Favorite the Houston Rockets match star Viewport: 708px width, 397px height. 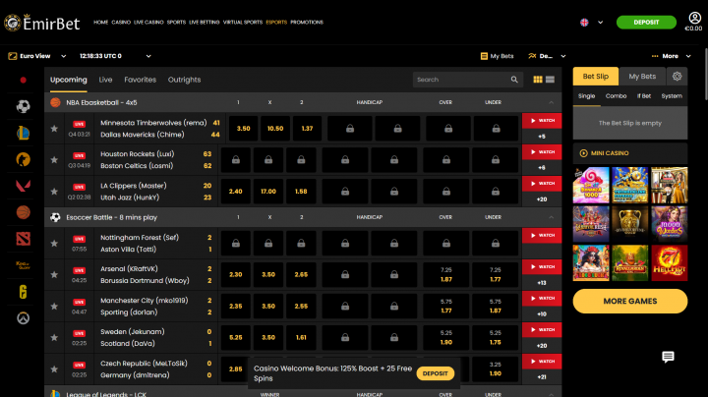tap(54, 160)
